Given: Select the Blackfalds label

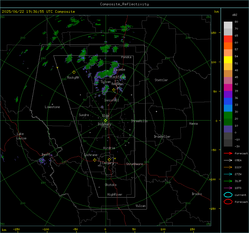Looking at the screenshot, I should click(118, 77).
